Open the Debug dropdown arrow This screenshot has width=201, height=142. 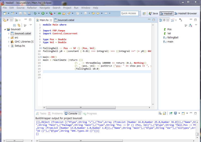click(39, 13)
